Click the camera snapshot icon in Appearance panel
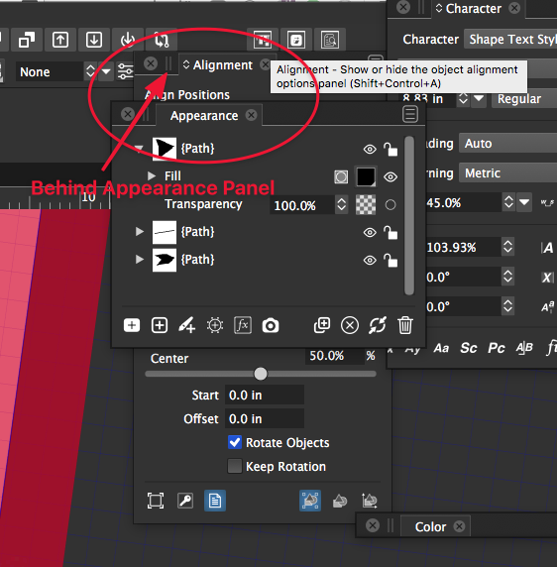Screen dimensions: 557x567 tap(271, 325)
